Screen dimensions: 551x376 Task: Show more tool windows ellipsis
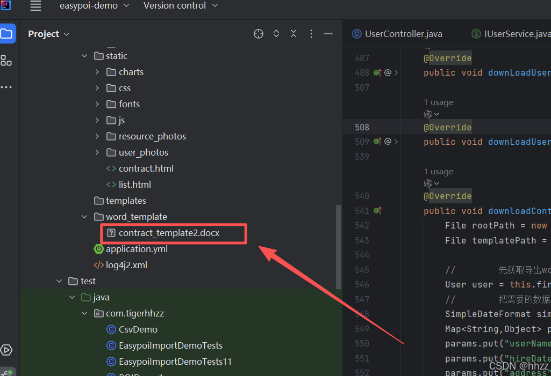point(6,87)
